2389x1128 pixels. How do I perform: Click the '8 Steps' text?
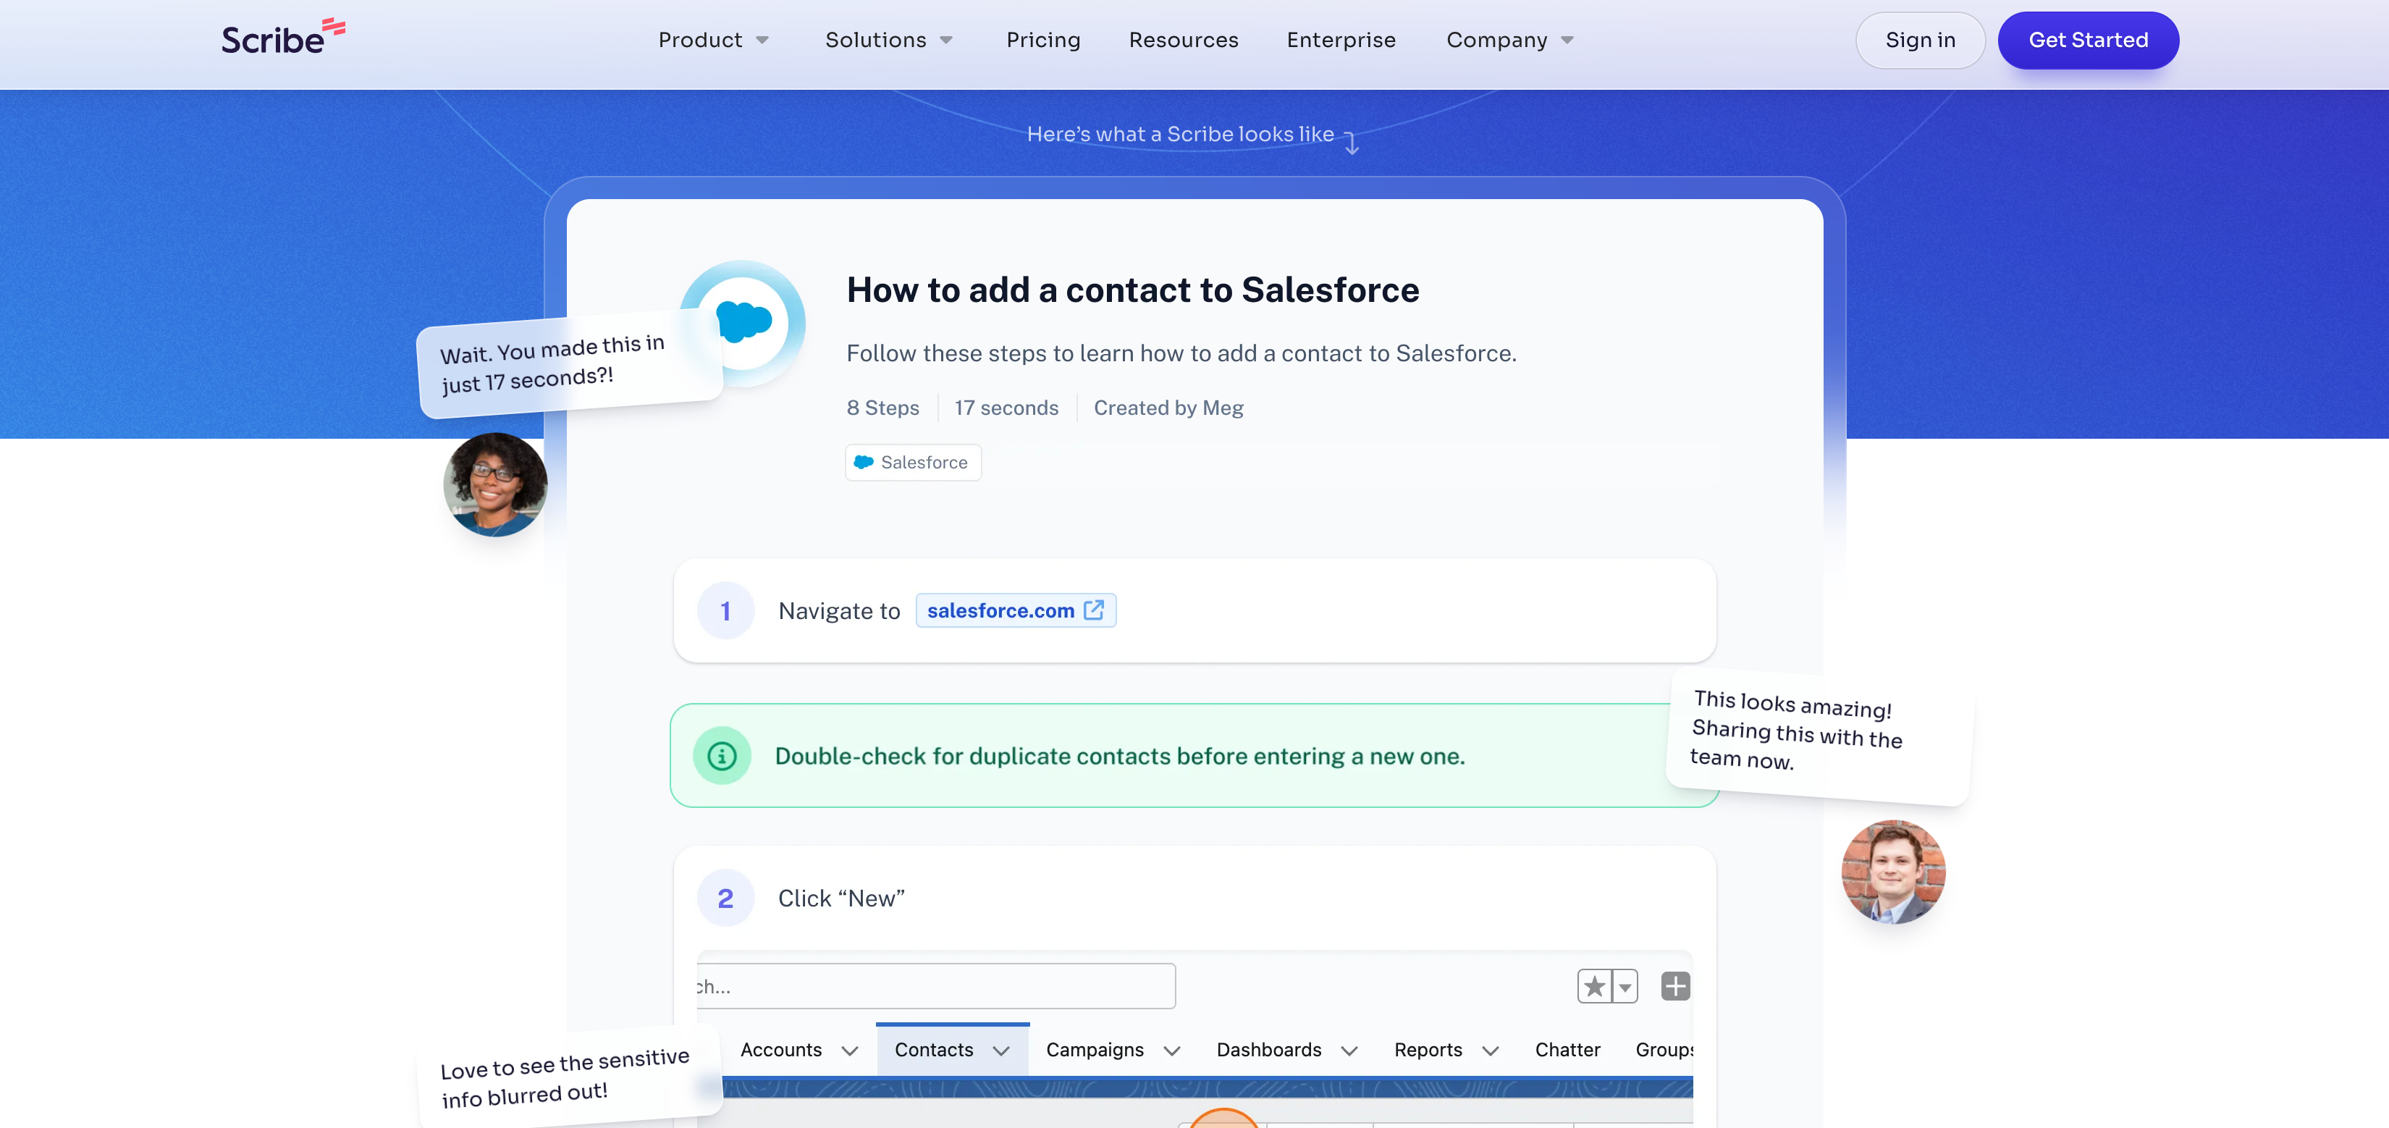click(883, 408)
